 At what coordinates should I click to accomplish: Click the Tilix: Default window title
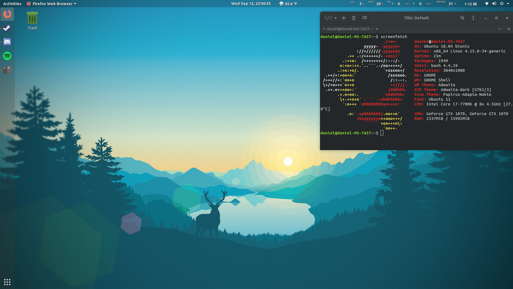tap(416, 18)
